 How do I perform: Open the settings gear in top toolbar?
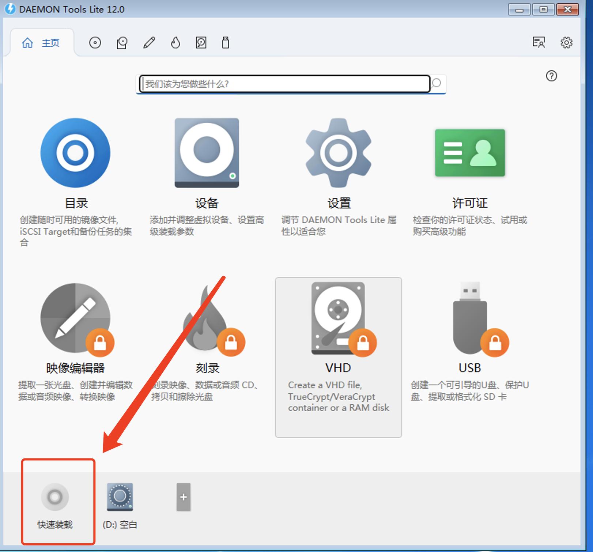point(566,42)
